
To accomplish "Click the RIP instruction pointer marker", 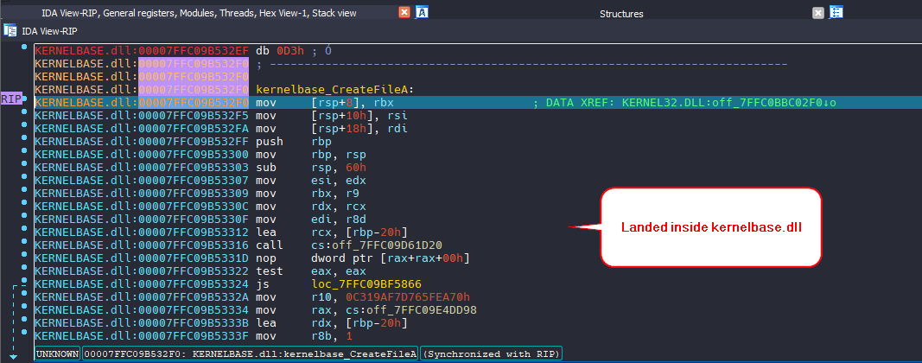I will (12, 99).
